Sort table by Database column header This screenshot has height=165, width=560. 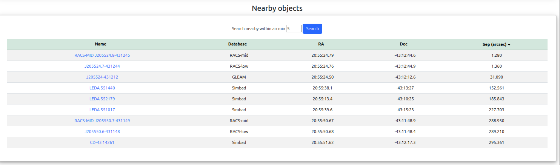(x=237, y=44)
